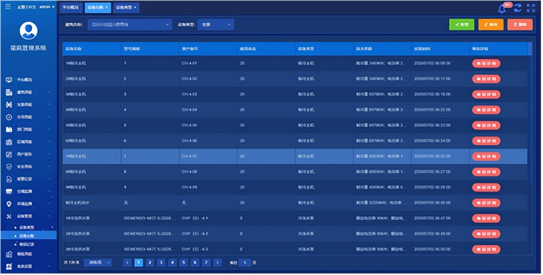Click the wrench icon for device management
The image size is (543, 275).
9,216
